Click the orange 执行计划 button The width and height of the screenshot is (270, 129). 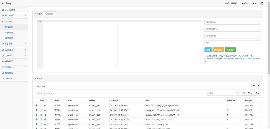click(218, 50)
